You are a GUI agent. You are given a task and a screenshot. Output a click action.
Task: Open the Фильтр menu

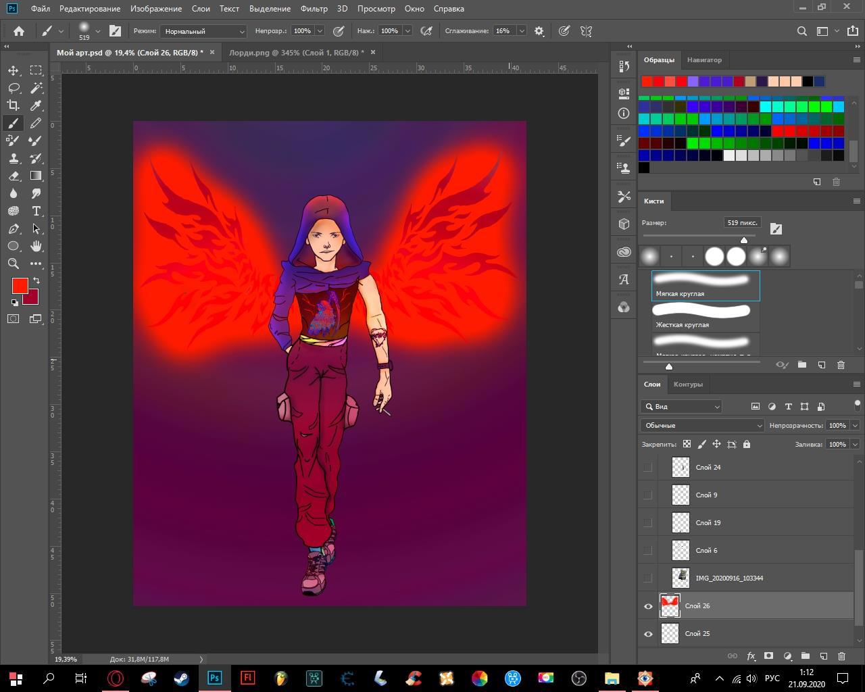314,9
